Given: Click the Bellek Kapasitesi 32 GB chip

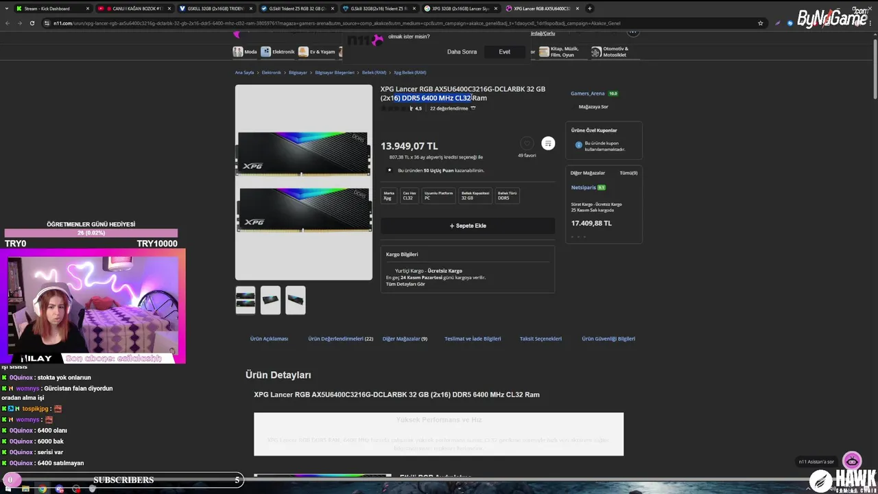Looking at the screenshot, I should (475, 196).
